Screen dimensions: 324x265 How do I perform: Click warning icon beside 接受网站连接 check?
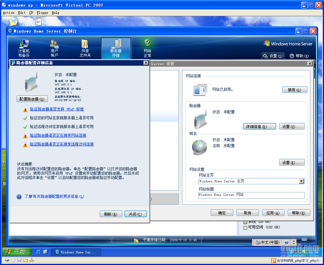point(25,136)
